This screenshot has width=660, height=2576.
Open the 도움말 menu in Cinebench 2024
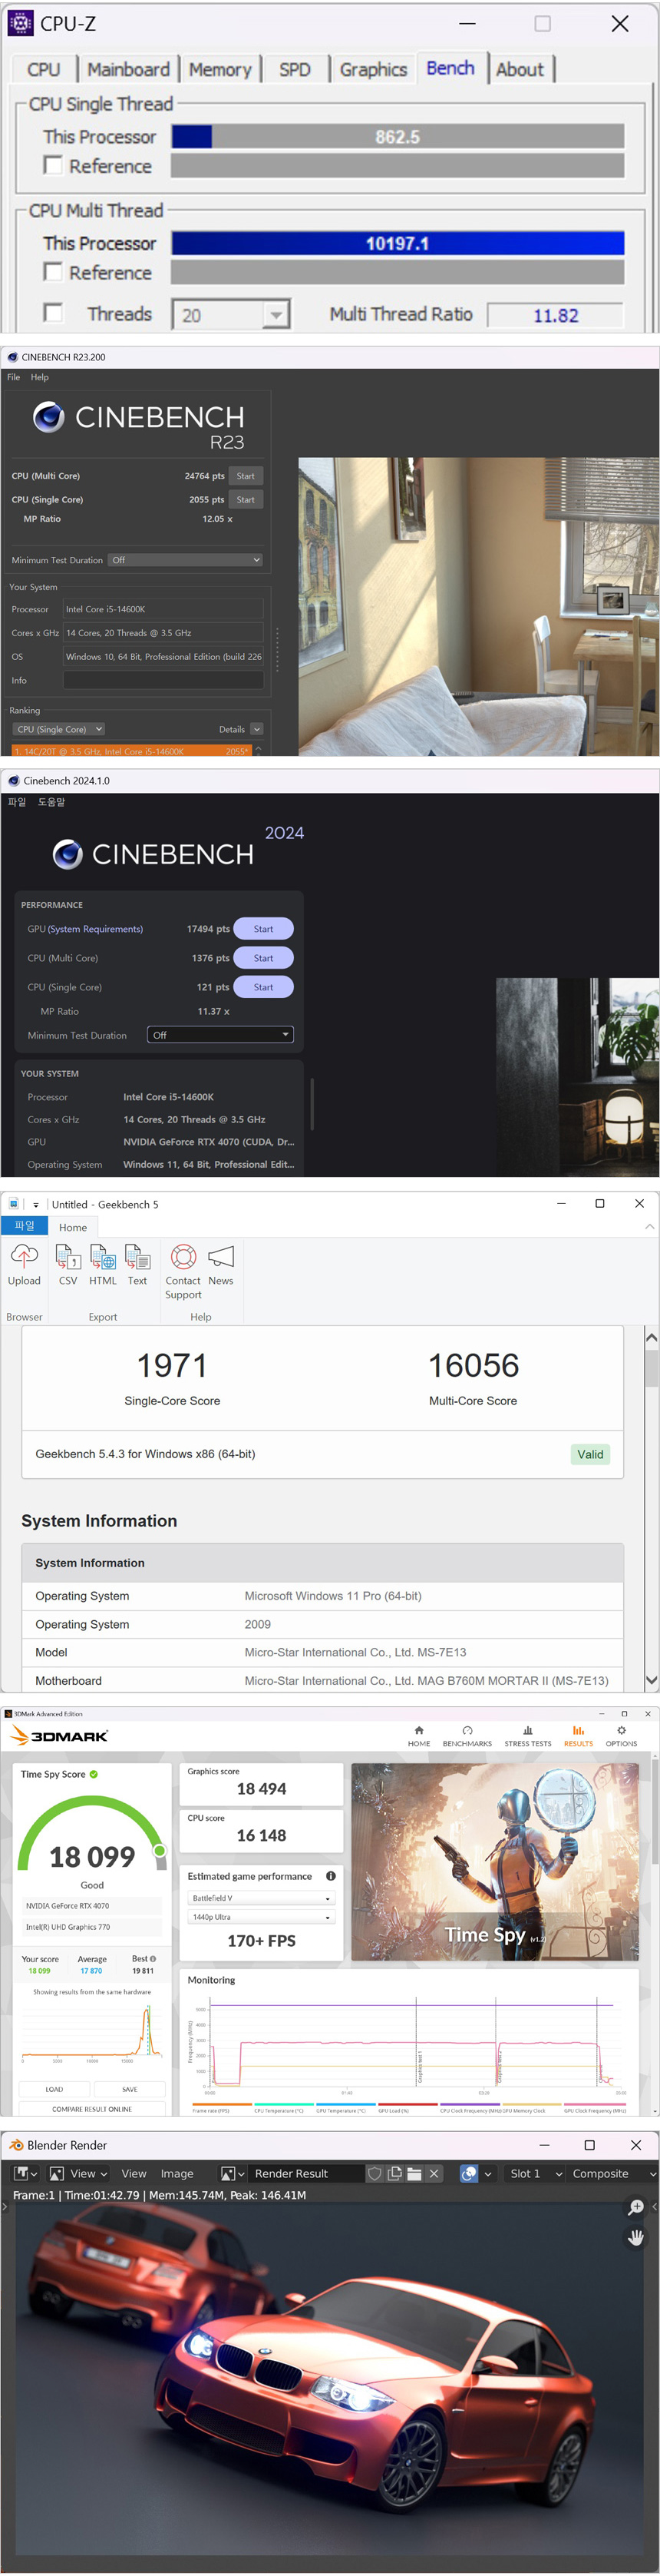52,802
